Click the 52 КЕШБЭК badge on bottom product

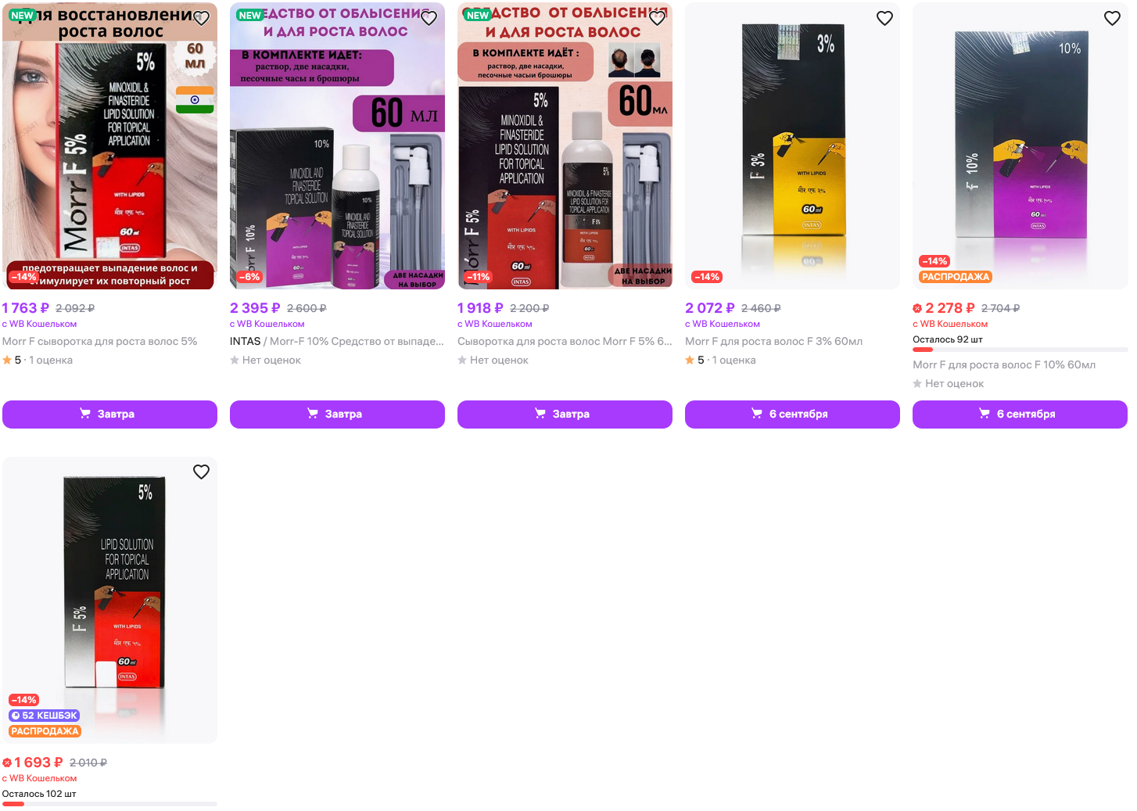(44, 716)
